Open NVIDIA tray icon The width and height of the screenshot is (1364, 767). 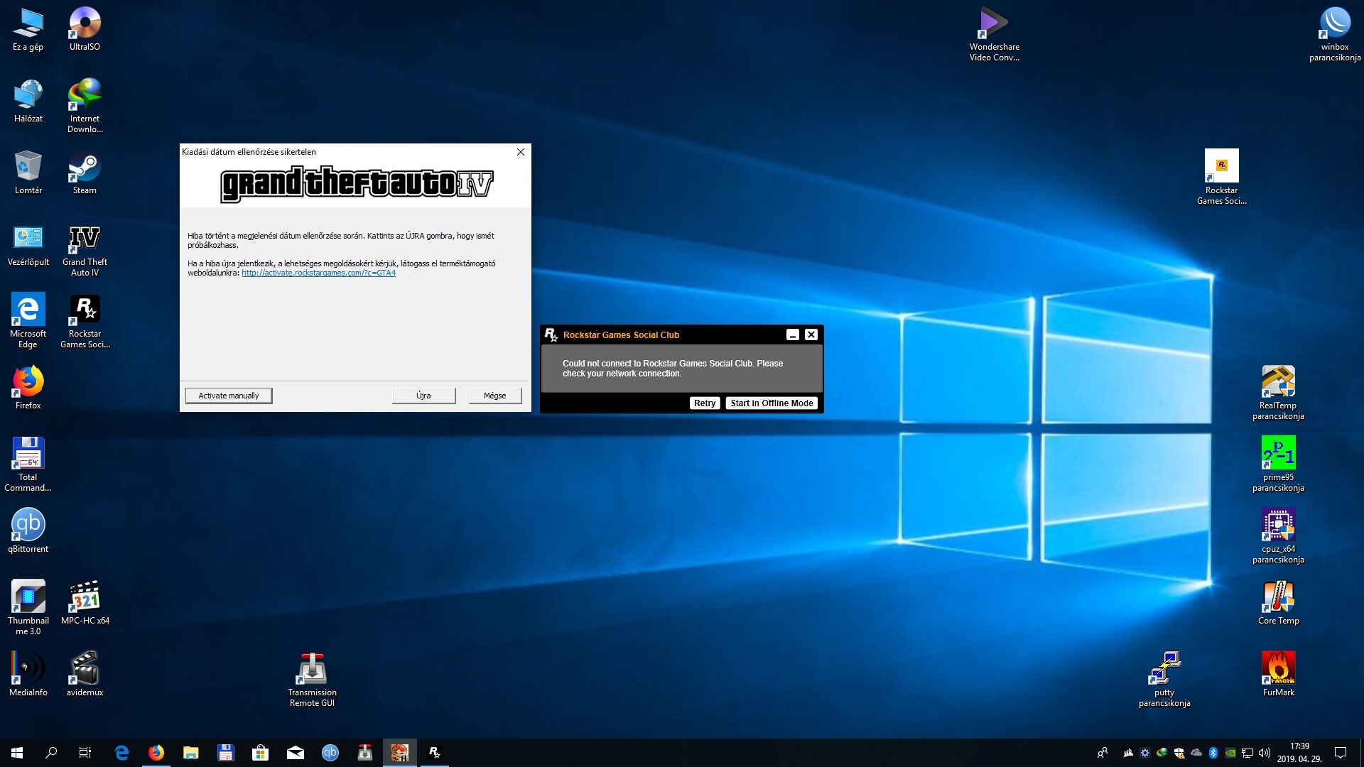1230,753
